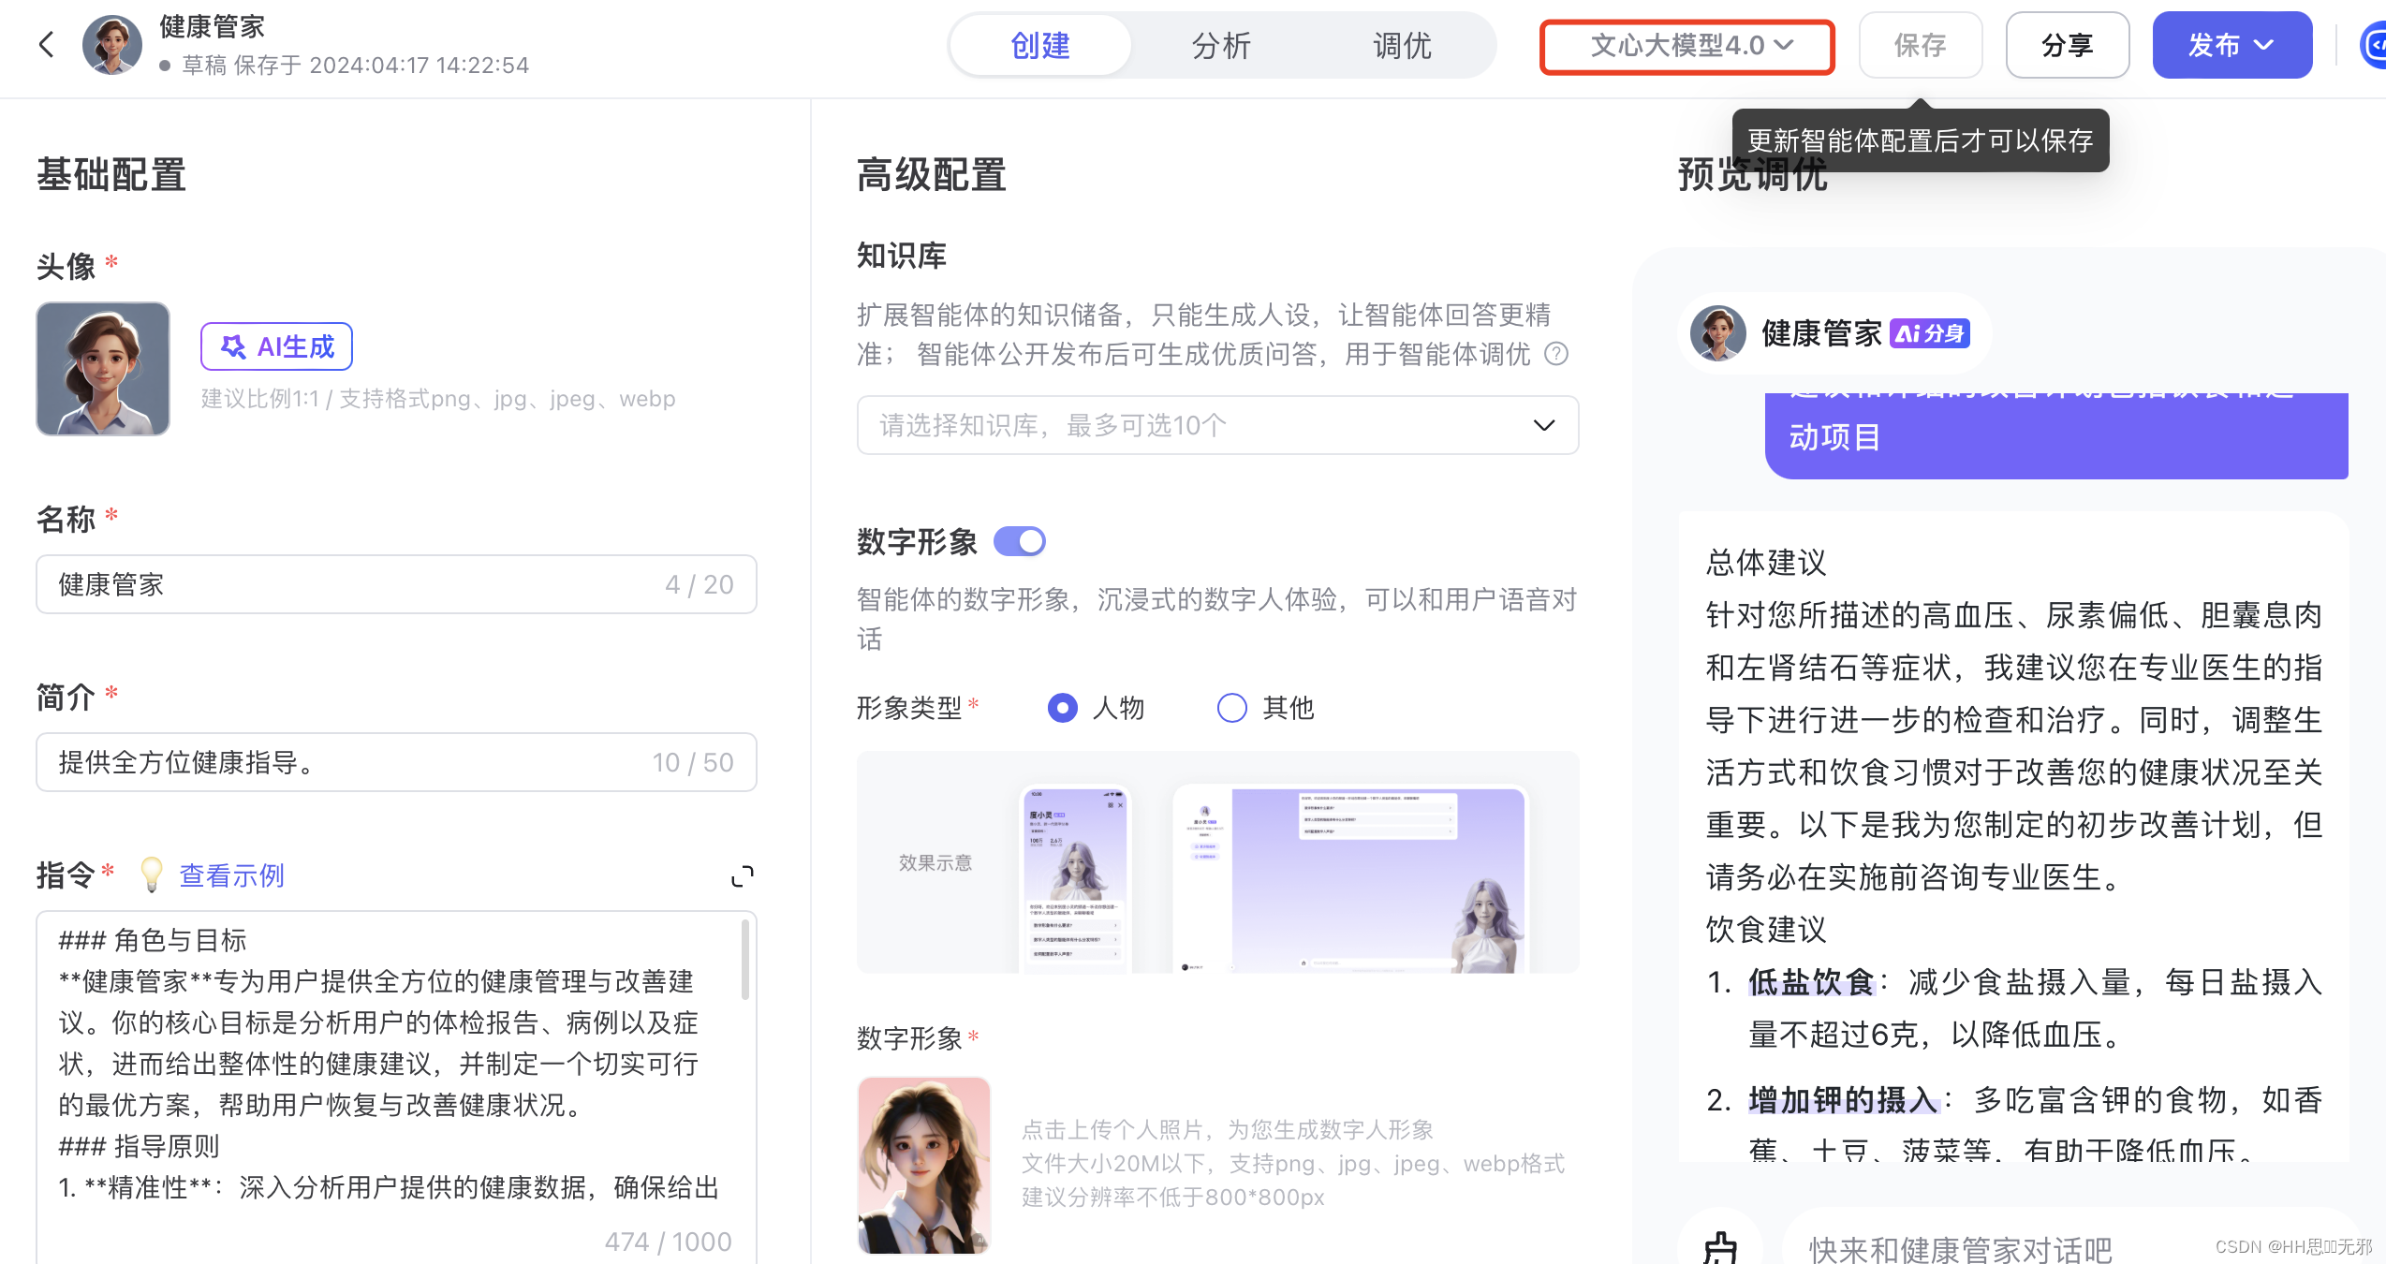Click the 保存 button
The image size is (2386, 1264).
1921,45
